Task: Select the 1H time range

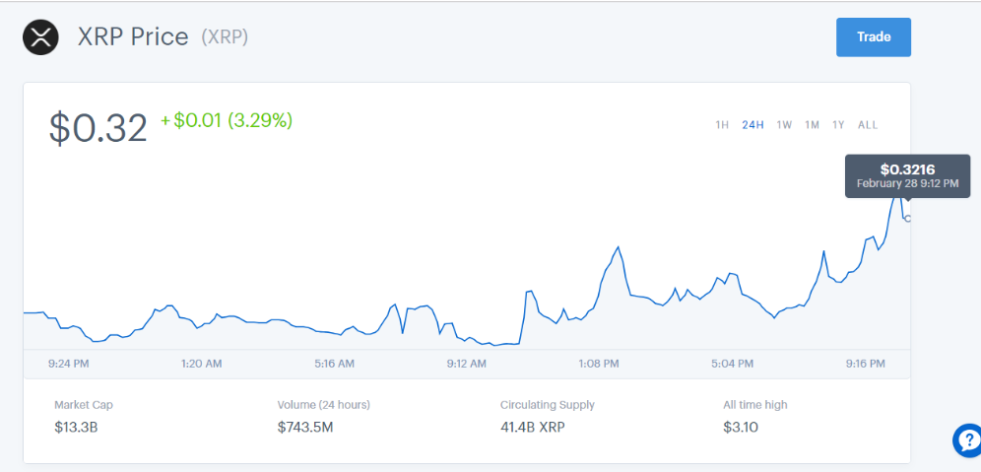Action: (722, 125)
